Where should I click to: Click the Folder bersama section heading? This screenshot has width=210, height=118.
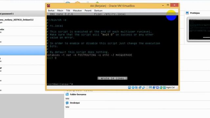point(78,94)
